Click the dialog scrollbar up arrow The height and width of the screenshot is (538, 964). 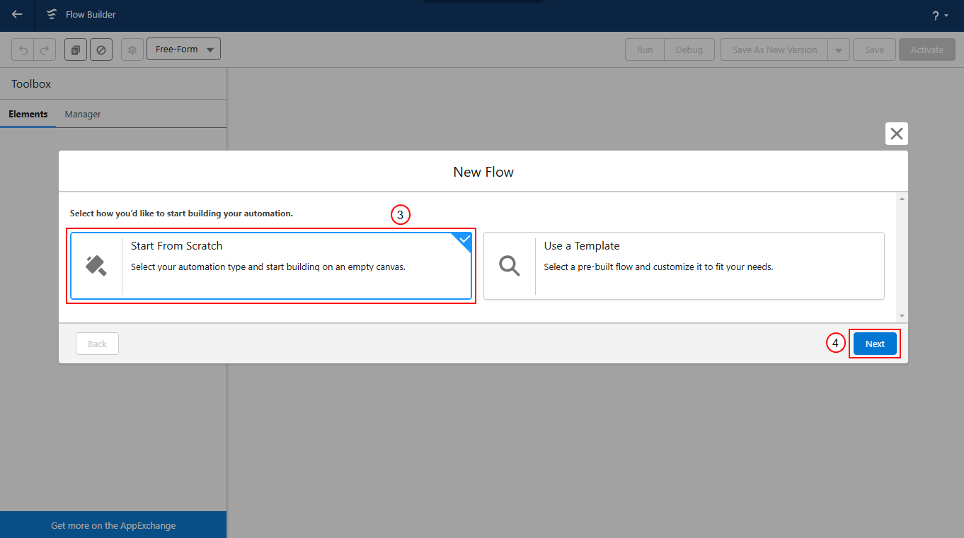click(902, 199)
